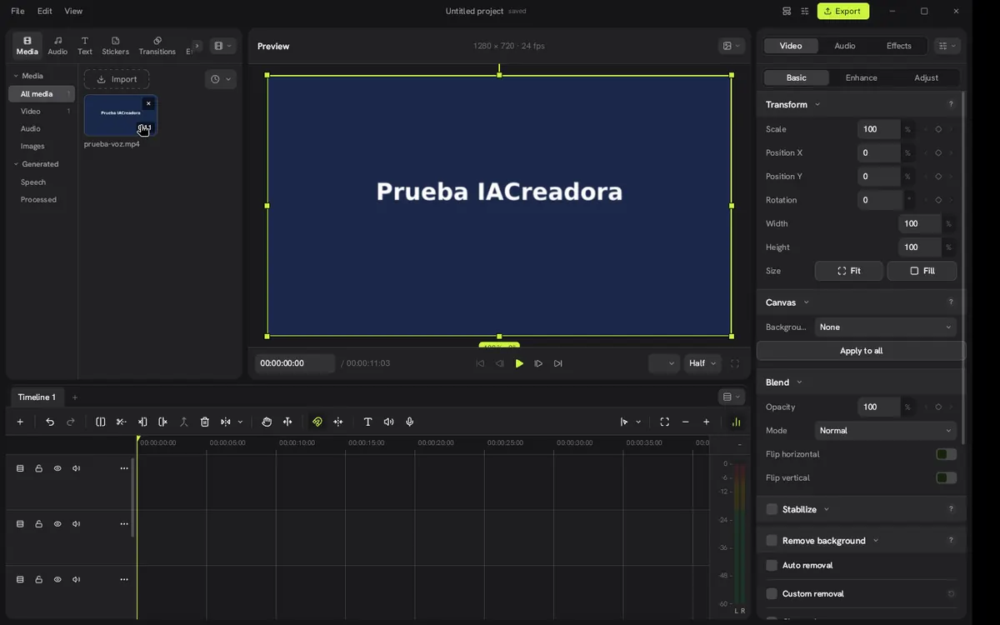This screenshot has width=1000, height=625.
Task: Switch to the Stickers tab
Action: pyautogui.click(x=116, y=46)
